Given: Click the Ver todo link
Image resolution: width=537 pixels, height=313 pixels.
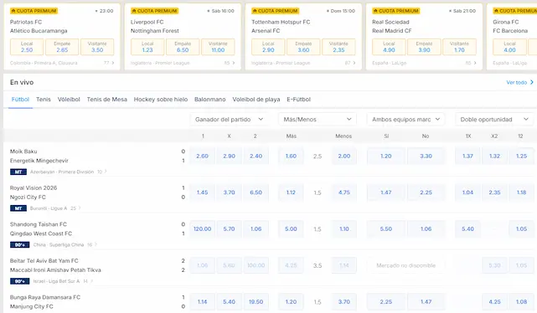Looking at the screenshot, I should coord(516,83).
